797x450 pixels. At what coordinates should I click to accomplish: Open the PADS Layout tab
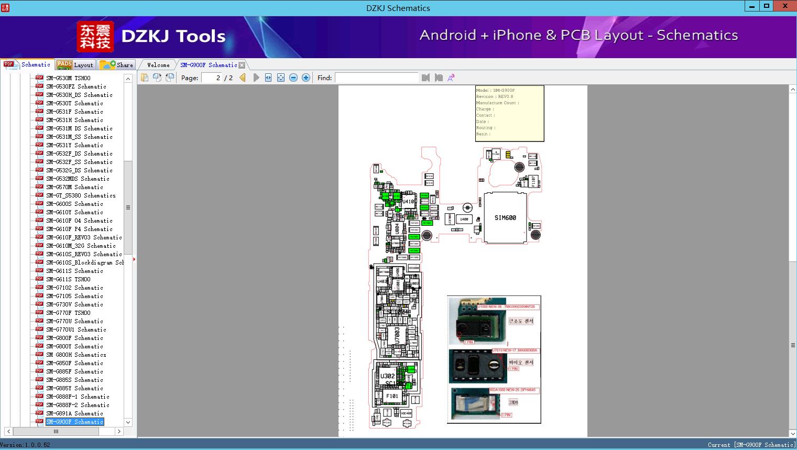[x=75, y=65]
